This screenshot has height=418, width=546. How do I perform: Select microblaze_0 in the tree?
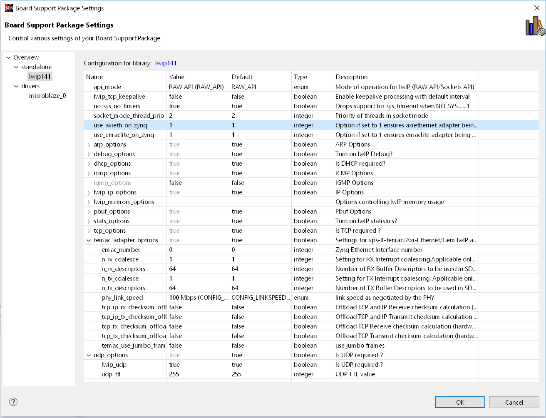47,96
